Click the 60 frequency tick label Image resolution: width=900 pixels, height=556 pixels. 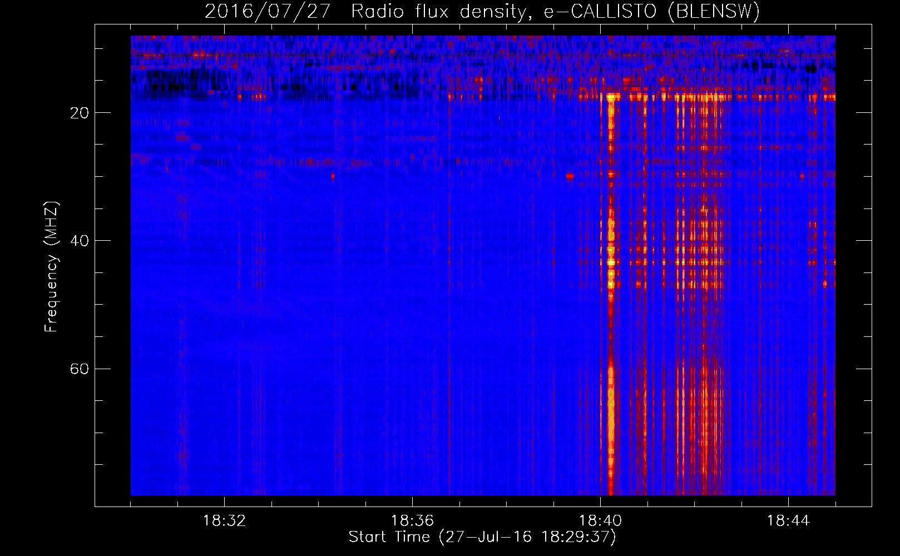point(80,369)
